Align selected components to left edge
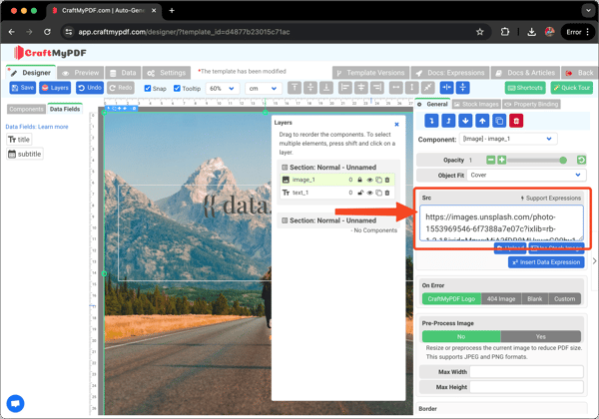The width and height of the screenshot is (599, 419). click(x=345, y=88)
